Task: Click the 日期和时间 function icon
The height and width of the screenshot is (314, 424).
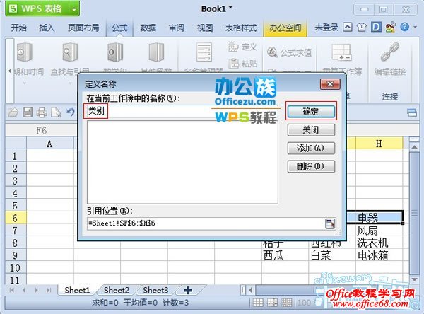Action: click(25, 52)
